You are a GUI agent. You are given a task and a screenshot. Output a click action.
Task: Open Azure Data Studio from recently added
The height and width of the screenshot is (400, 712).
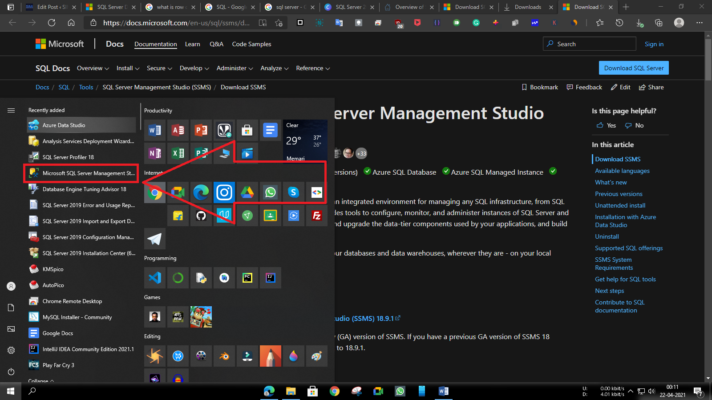pyautogui.click(x=81, y=125)
